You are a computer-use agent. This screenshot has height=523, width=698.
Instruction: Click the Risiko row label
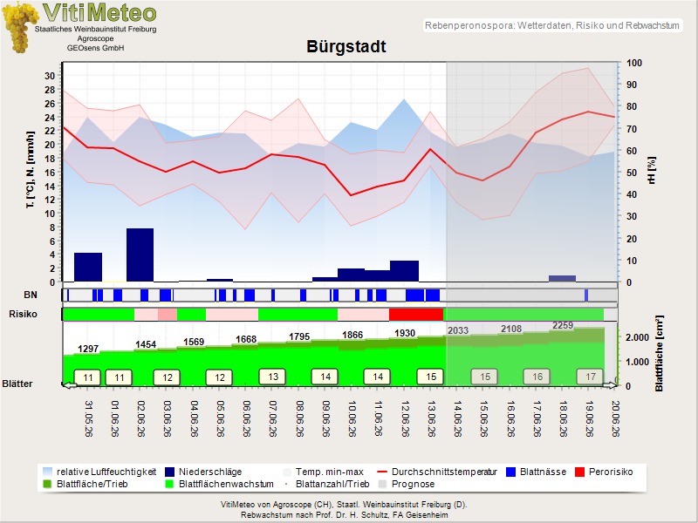click(x=24, y=314)
